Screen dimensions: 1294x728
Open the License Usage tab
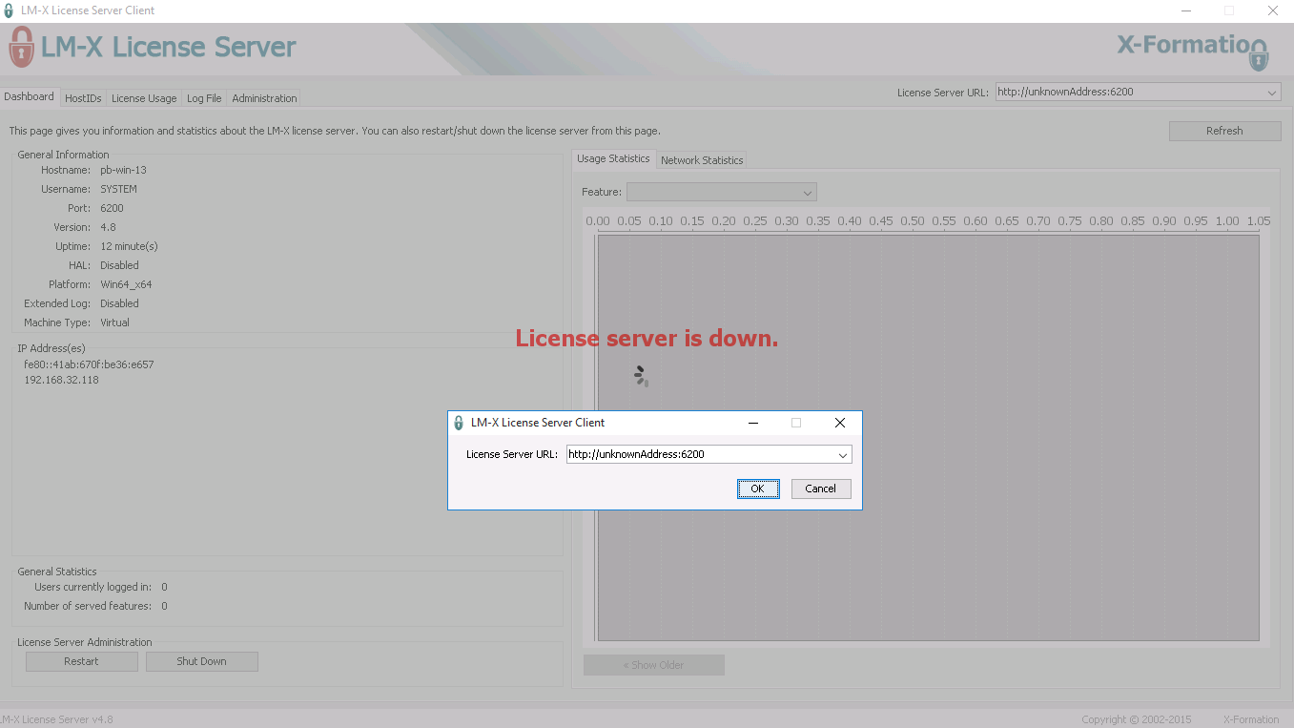tap(144, 98)
